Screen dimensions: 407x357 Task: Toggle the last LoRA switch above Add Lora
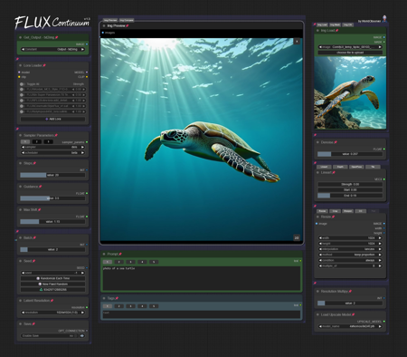[23, 111]
